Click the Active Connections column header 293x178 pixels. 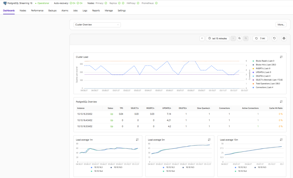(250, 108)
